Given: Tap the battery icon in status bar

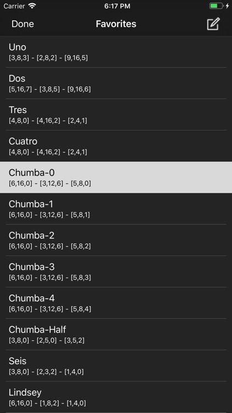Looking at the screenshot, I should click(x=217, y=6).
